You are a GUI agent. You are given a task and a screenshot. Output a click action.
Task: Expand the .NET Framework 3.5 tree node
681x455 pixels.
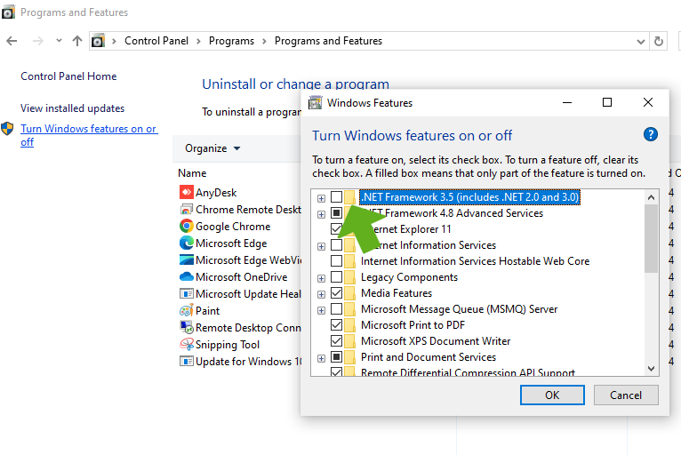click(x=321, y=197)
